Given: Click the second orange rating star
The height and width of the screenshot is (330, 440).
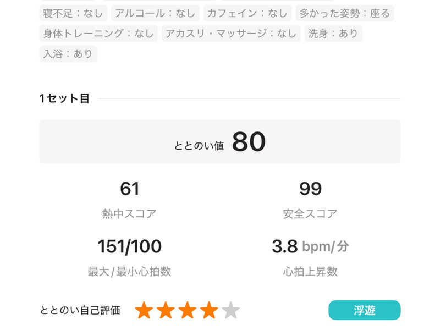Looking at the screenshot, I should [166, 310].
